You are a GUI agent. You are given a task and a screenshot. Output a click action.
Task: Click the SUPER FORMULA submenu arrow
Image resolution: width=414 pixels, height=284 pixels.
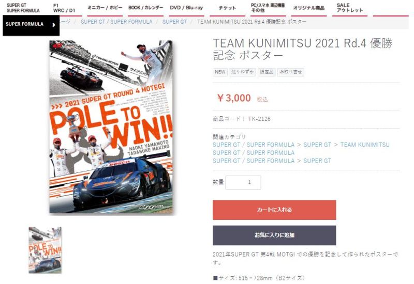point(54,25)
